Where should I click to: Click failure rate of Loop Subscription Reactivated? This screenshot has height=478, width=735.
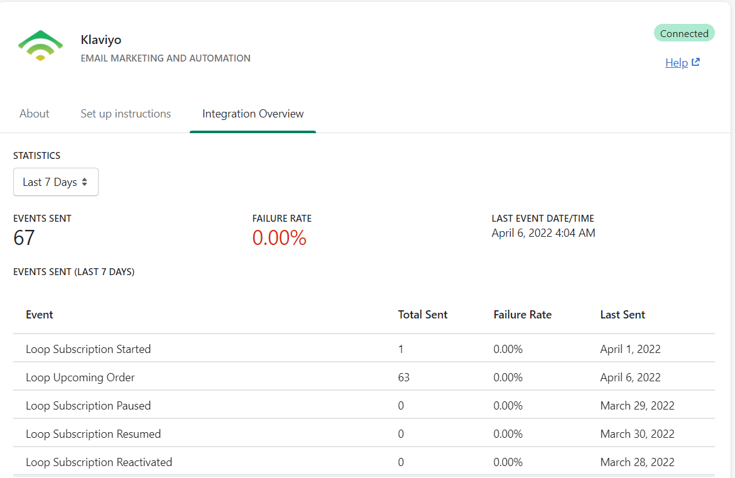click(x=508, y=462)
